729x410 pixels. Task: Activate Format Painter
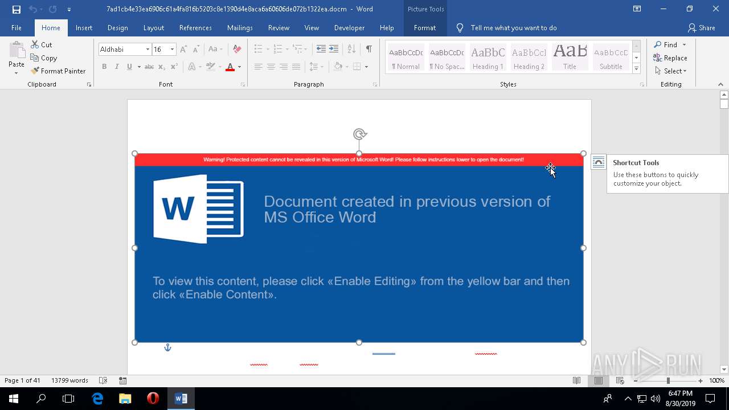point(58,71)
